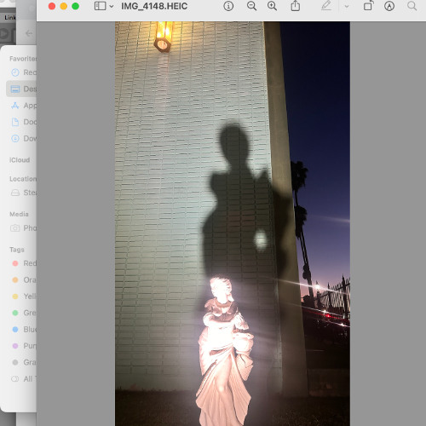
Task: Show the Markup toolbar
Action: [x=389, y=6]
